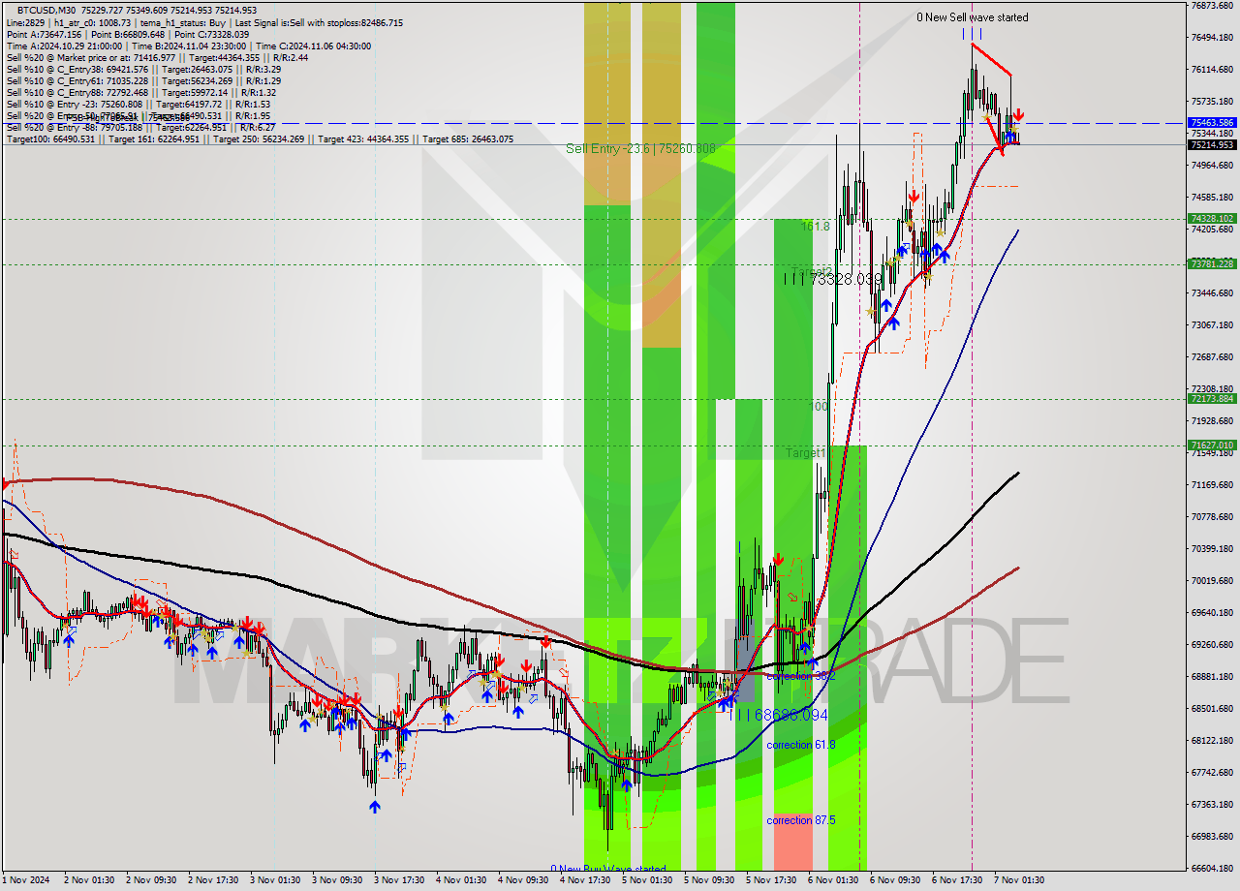This screenshot has width=1240, height=891.
Task: Click the green 72173.884 price tag
Action: (x=1212, y=398)
